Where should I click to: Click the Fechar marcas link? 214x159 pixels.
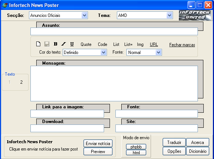coord(182,45)
